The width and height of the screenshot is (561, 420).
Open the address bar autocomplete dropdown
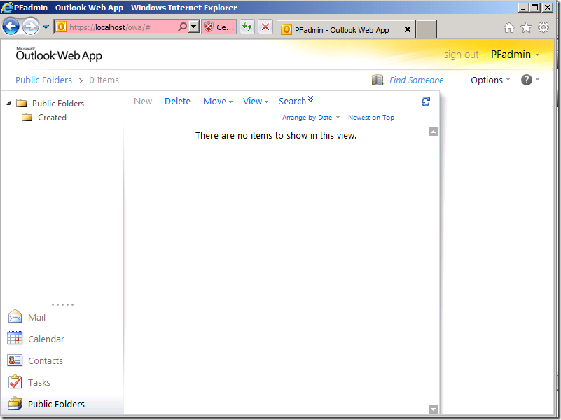tap(193, 27)
